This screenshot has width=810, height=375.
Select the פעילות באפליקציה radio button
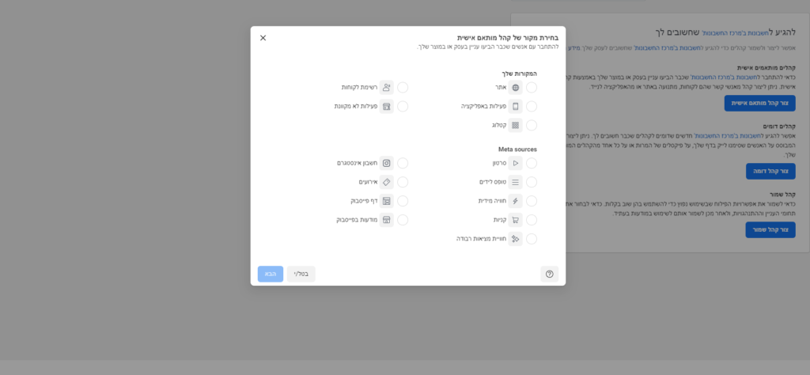pyautogui.click(x=531, y=106)
